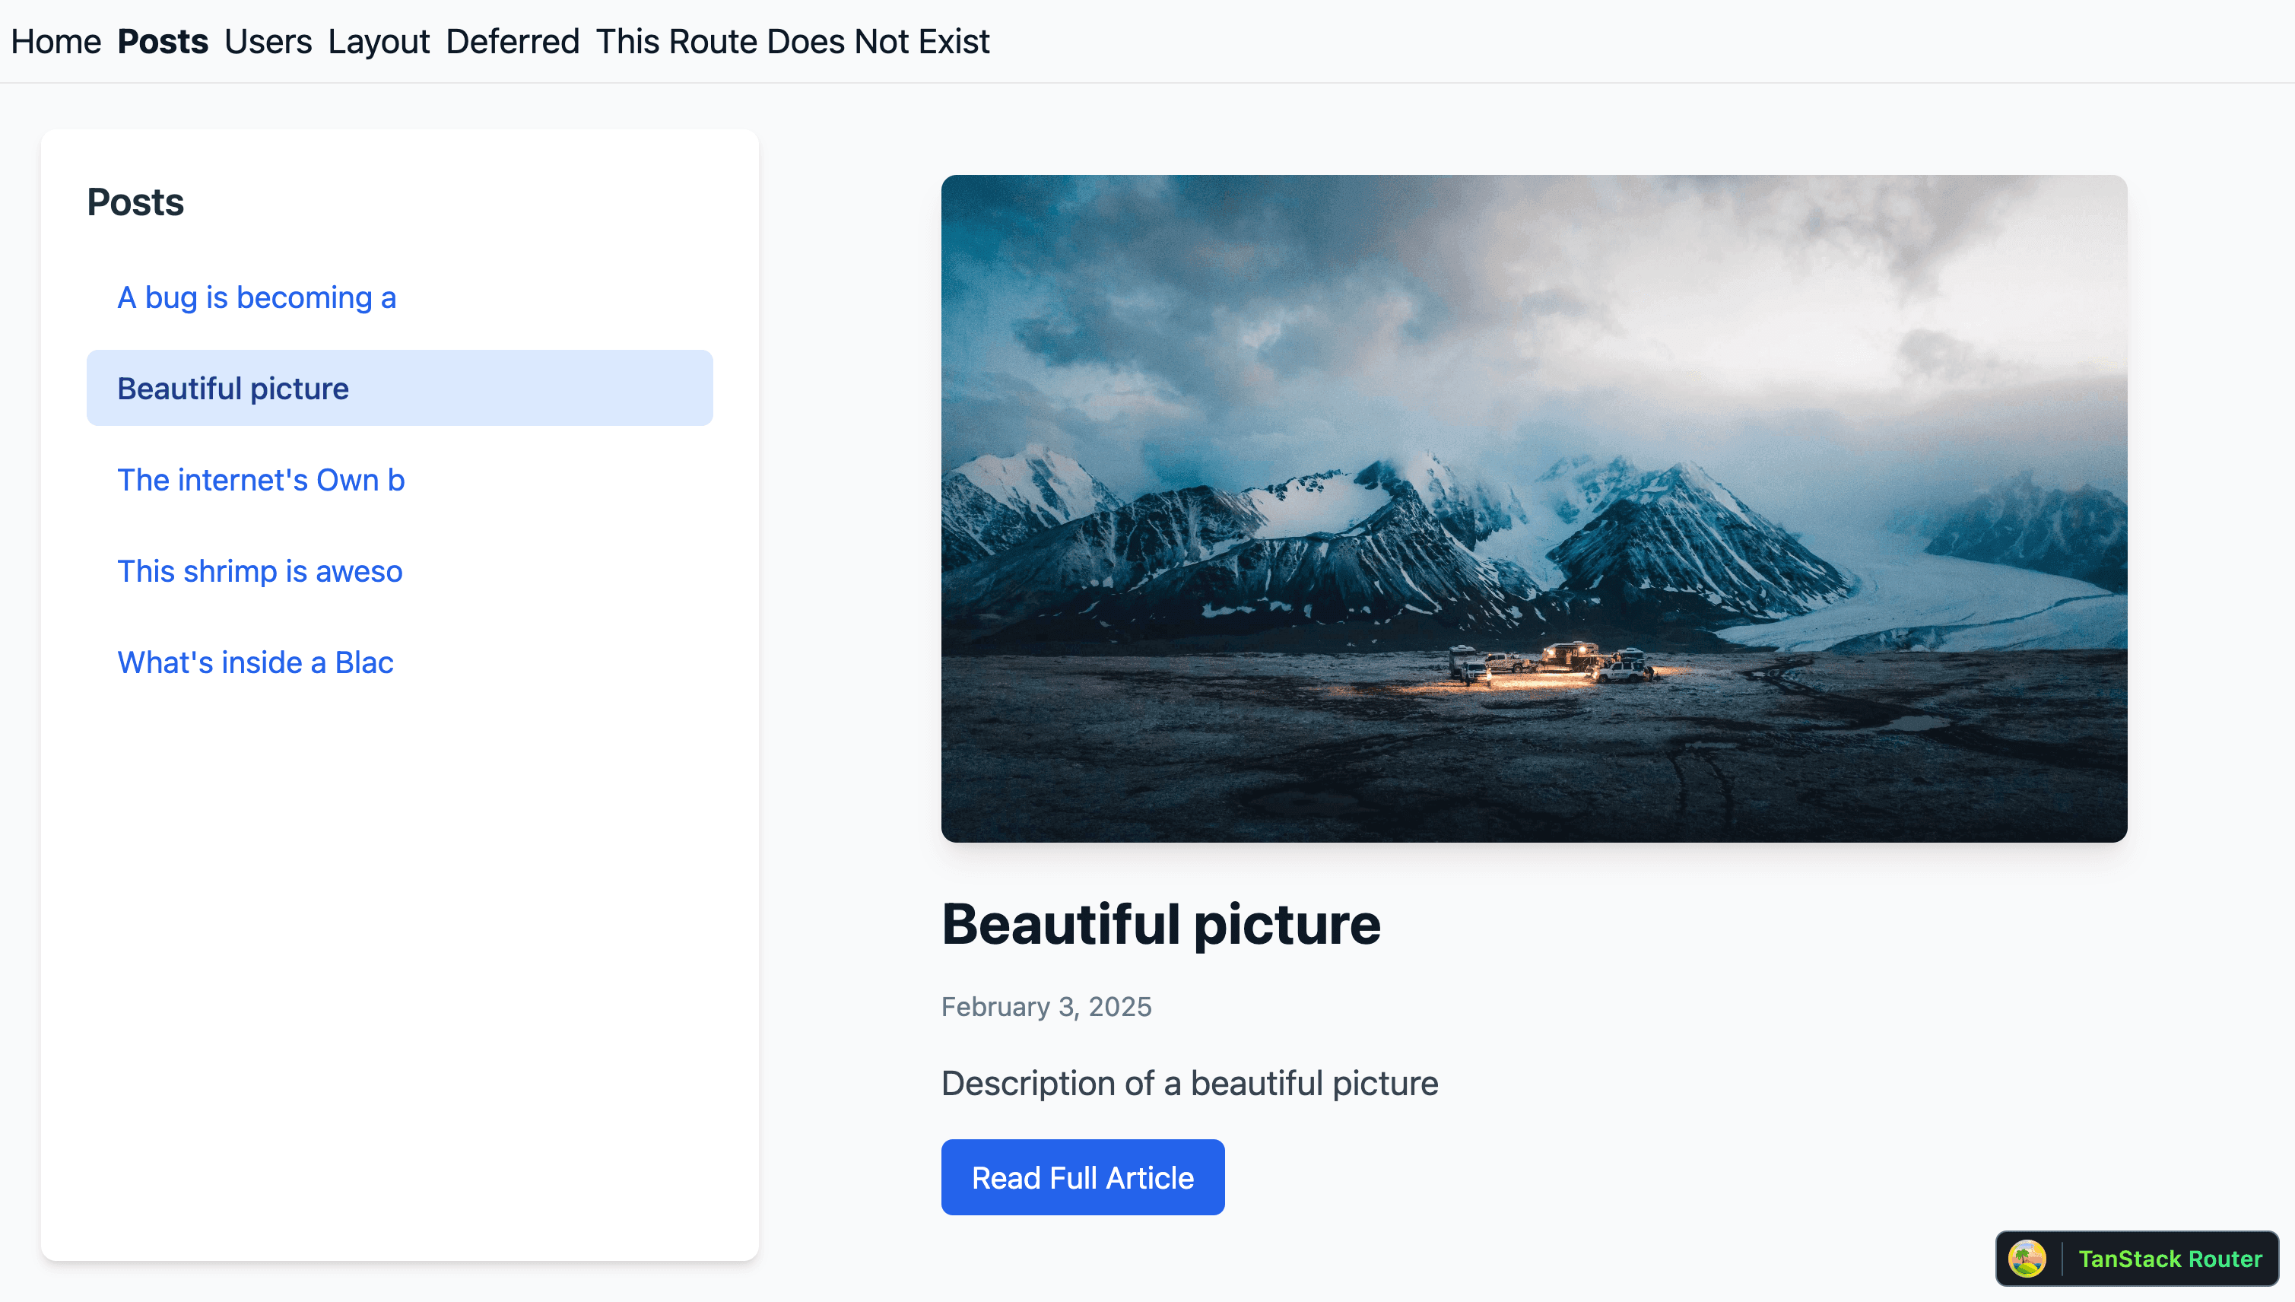
Task: Click the Beautiful picture article heading
Action: pos(1160,924)
